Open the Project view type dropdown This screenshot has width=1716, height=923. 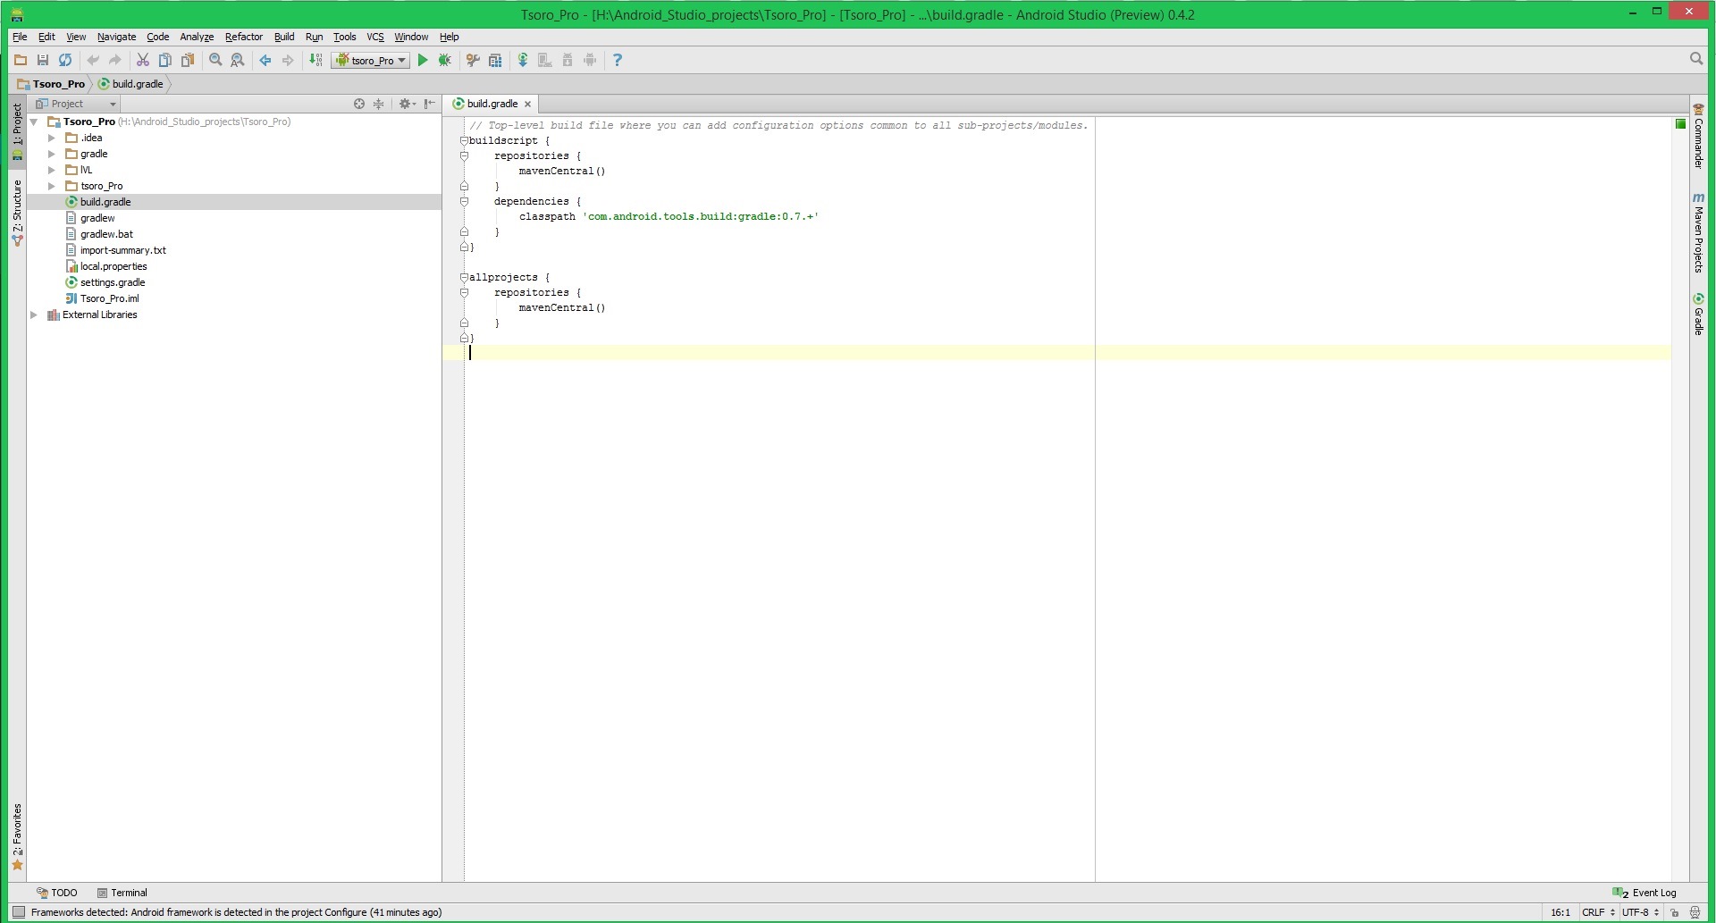click(x=76, y=104)
